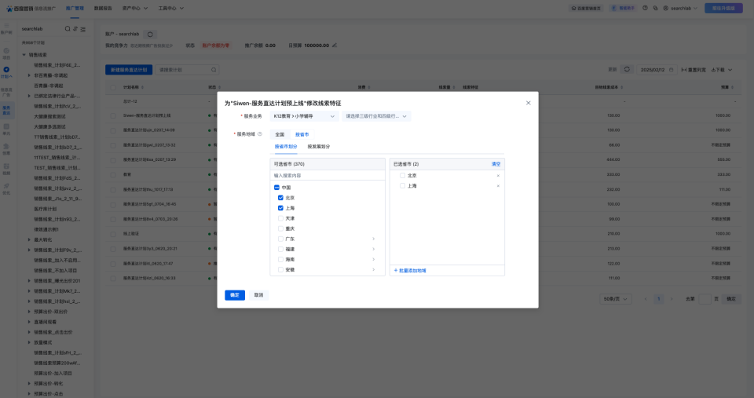Click the phone icon in top bar
The width and height of the screenshot is (754, 398).
(654, 8)
